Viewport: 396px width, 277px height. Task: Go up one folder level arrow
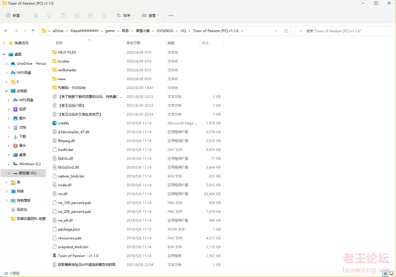pyautogui.click(x=33, y=31)
